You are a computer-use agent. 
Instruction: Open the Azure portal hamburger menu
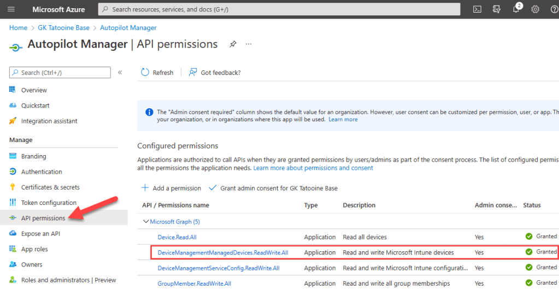(x=11, y=10)
